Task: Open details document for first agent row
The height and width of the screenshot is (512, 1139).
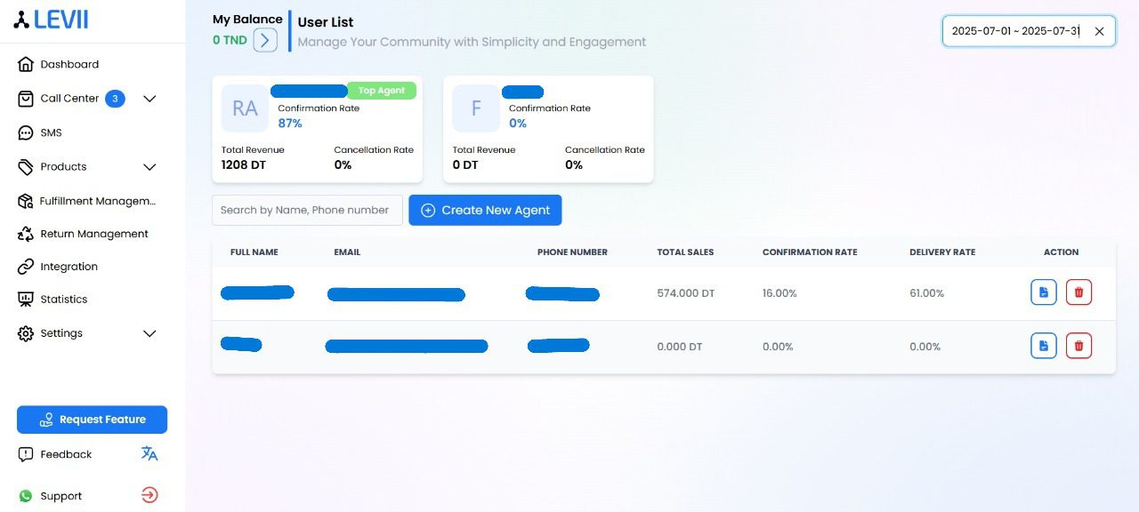Action: coord(1044,292)
